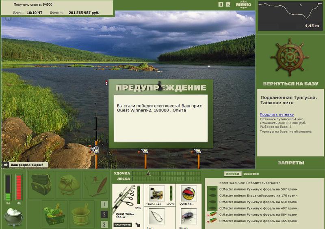
Task: Click the Quest Fis... line spool
Action: (188, 193)
